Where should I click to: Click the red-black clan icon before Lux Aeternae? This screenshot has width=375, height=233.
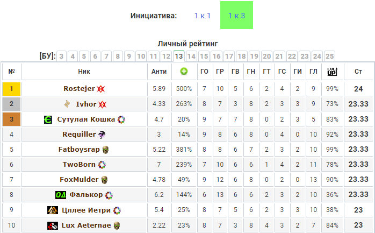[52, 225]
